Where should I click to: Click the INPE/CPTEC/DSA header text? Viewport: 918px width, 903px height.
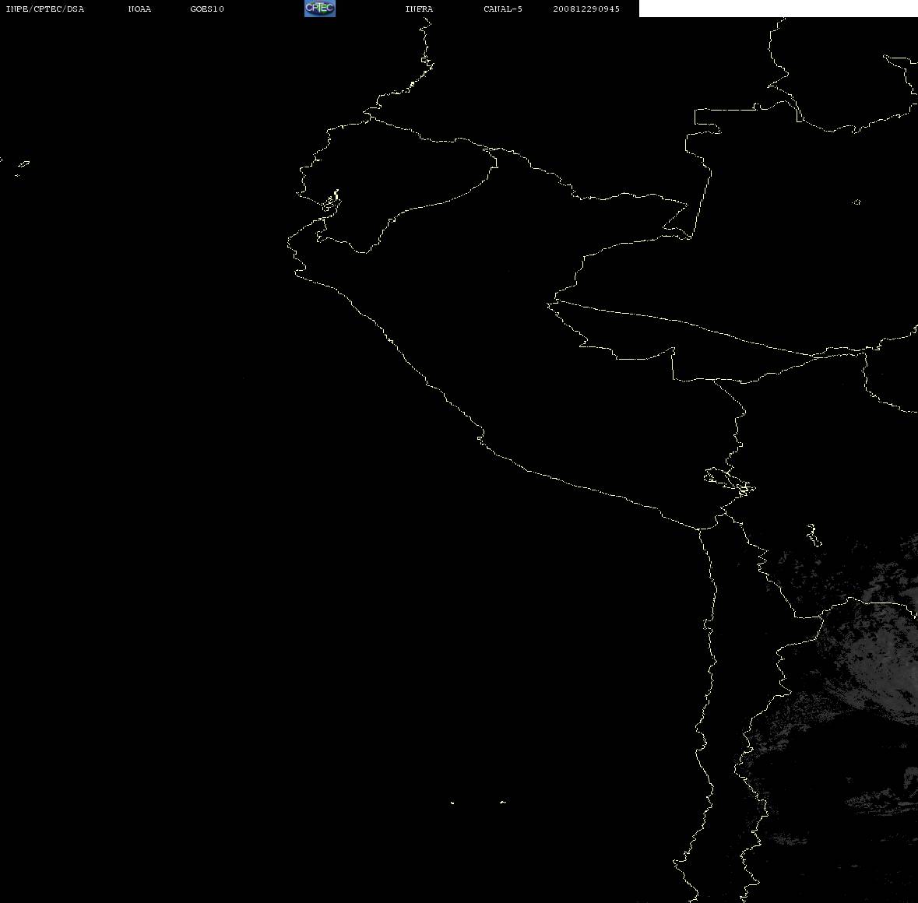(x=45, y=9)
